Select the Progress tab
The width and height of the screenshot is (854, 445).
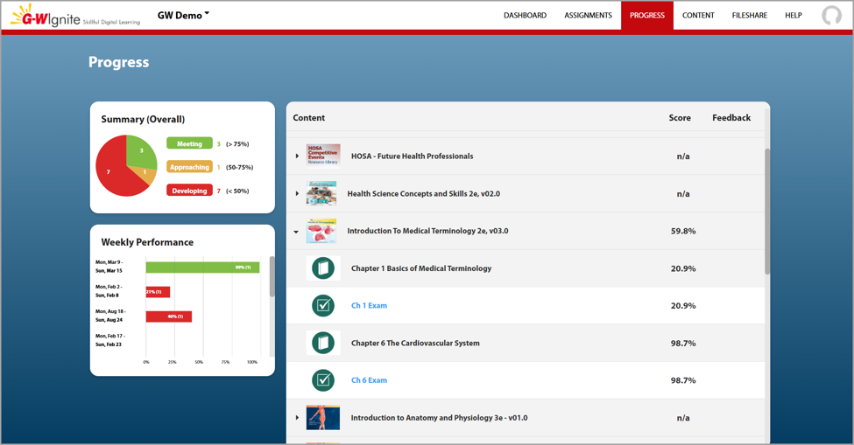647,15
